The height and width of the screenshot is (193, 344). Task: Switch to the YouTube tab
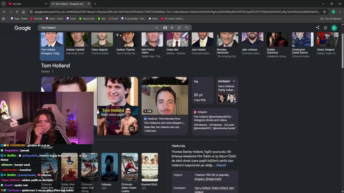tap(27, 4)
